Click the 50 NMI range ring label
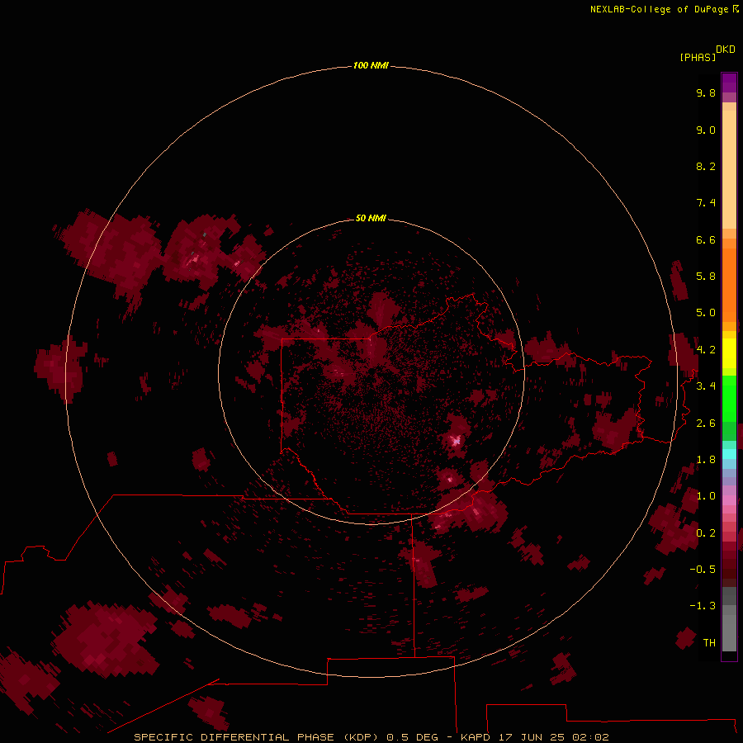 point(371,218)
